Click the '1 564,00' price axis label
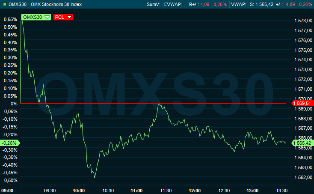 pyautogui.click(x=303, y=158)
